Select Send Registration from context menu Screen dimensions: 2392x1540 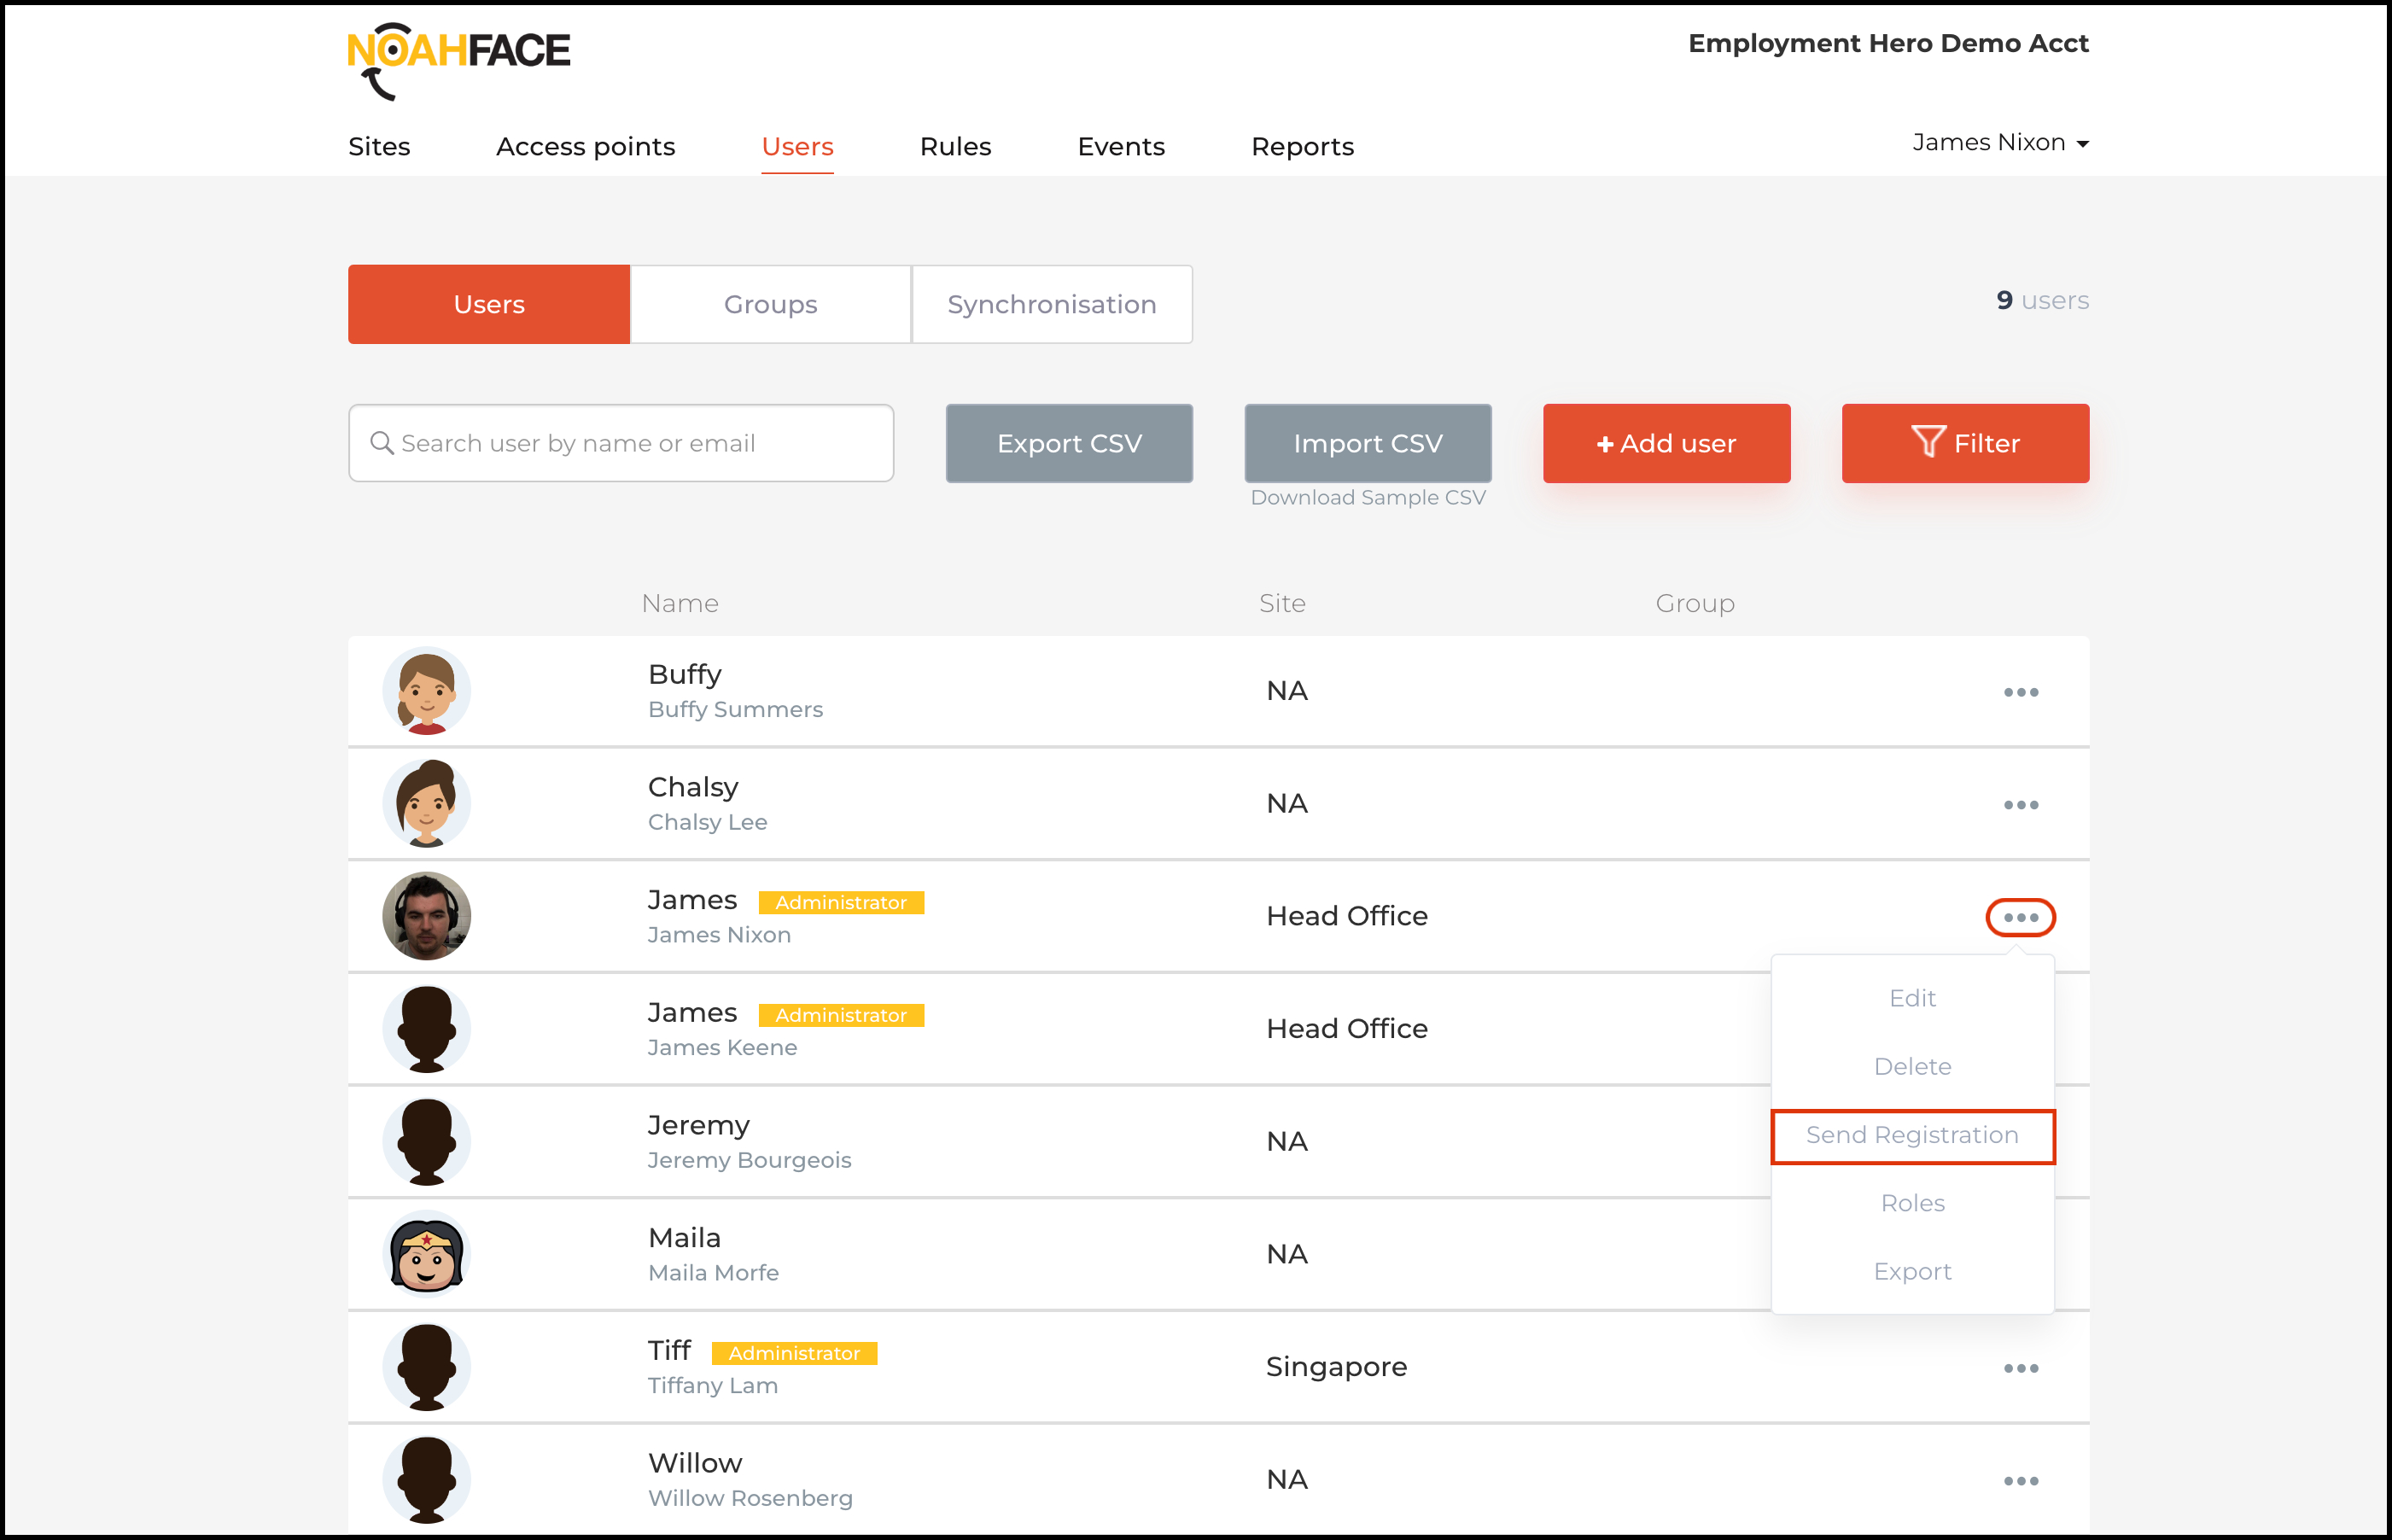click(1912, 1135)
